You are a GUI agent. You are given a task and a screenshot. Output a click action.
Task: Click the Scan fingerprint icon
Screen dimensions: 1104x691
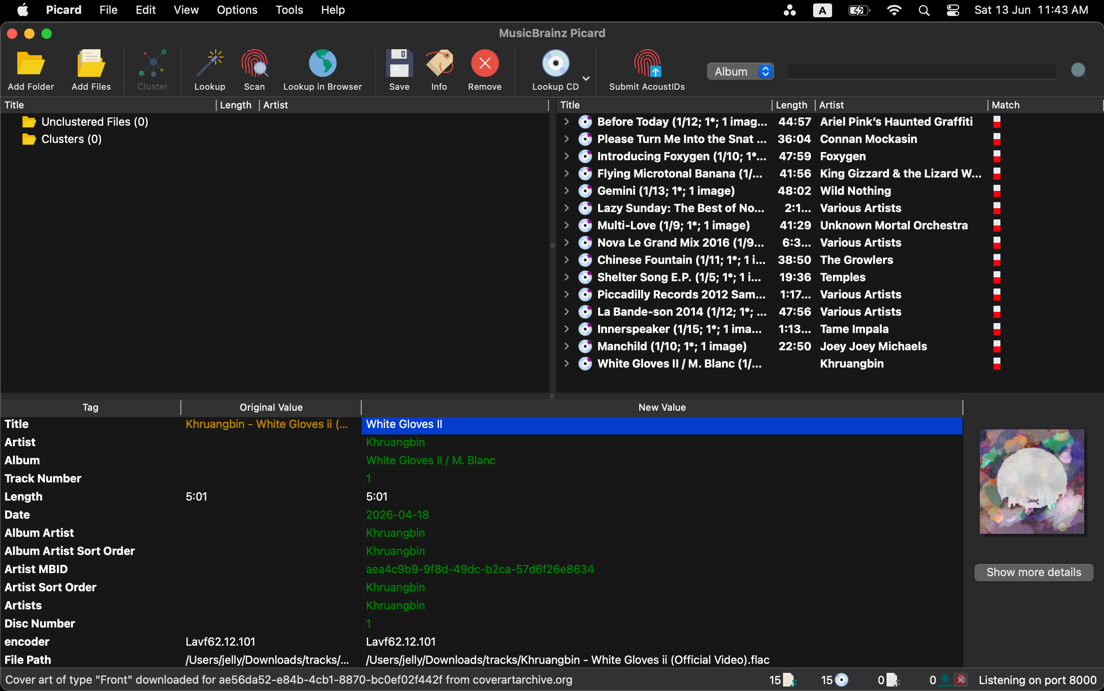tap(254, 63)
